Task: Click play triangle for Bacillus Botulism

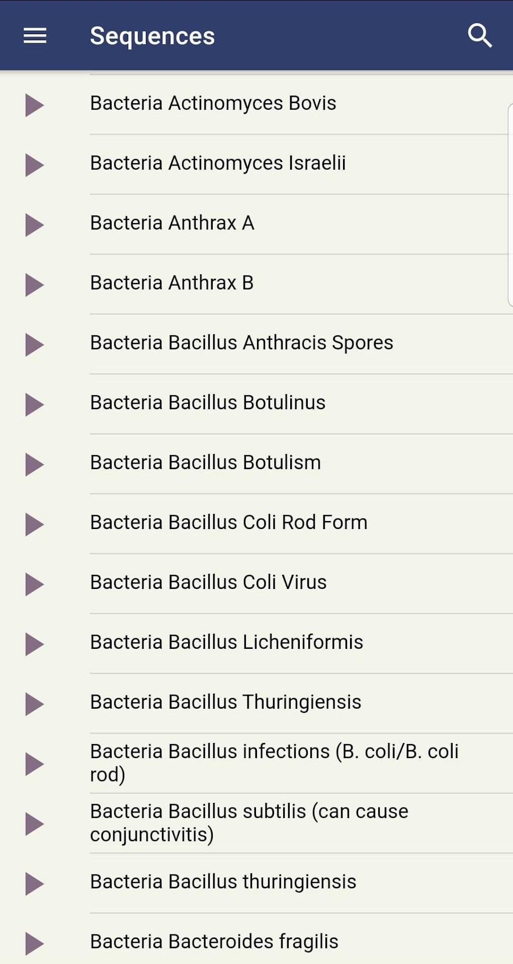Action: click(x=34, y=465)
